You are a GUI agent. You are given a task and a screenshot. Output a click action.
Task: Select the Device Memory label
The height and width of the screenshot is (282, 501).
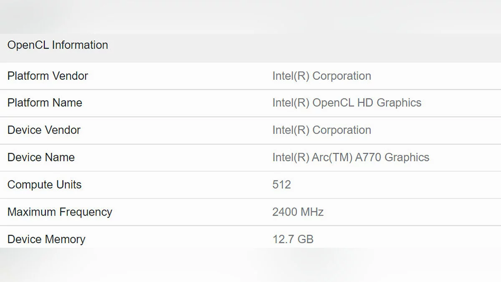click(x=46, y=239)
